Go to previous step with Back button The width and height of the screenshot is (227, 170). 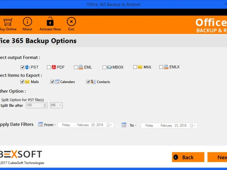[188, 157]
